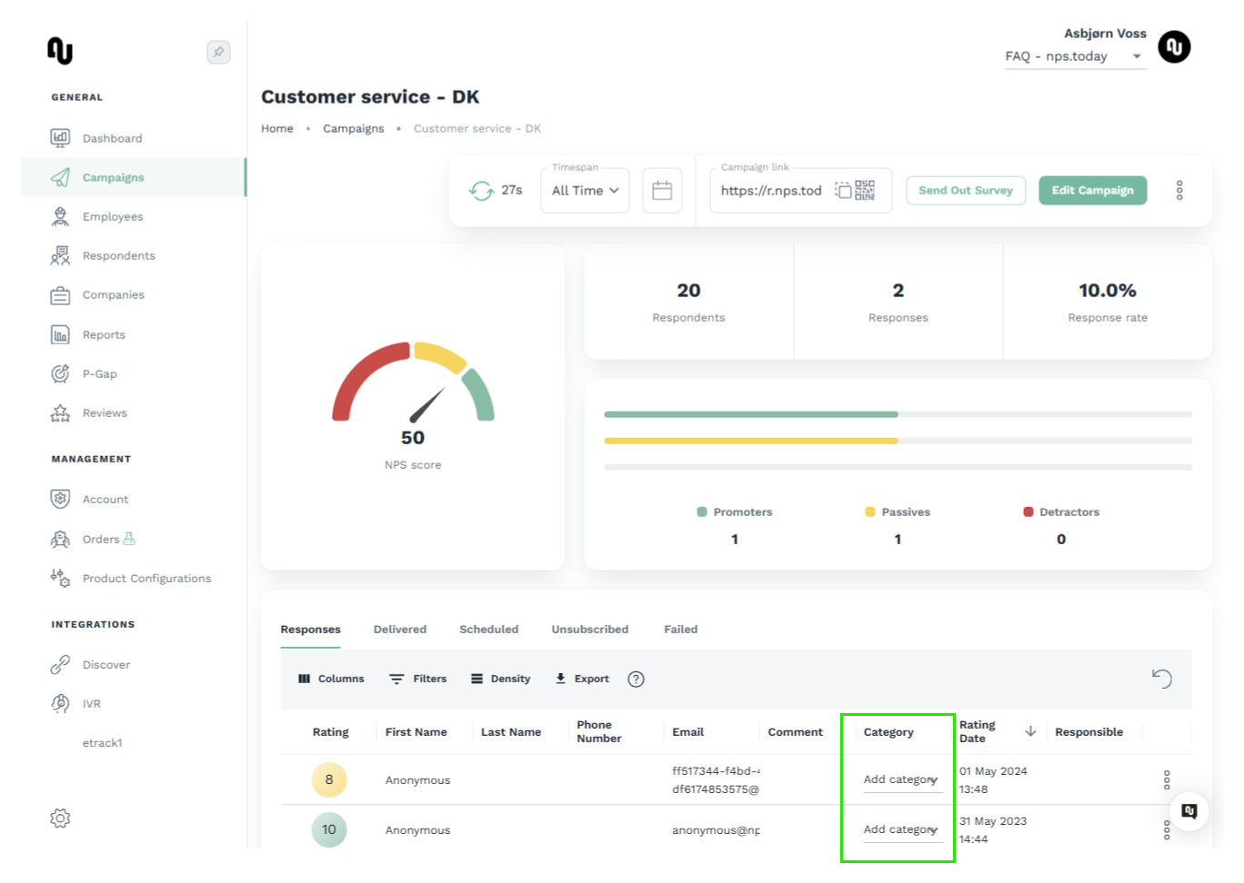Show the campaign link QR code

pyautogui.click(x=865, y=190)
